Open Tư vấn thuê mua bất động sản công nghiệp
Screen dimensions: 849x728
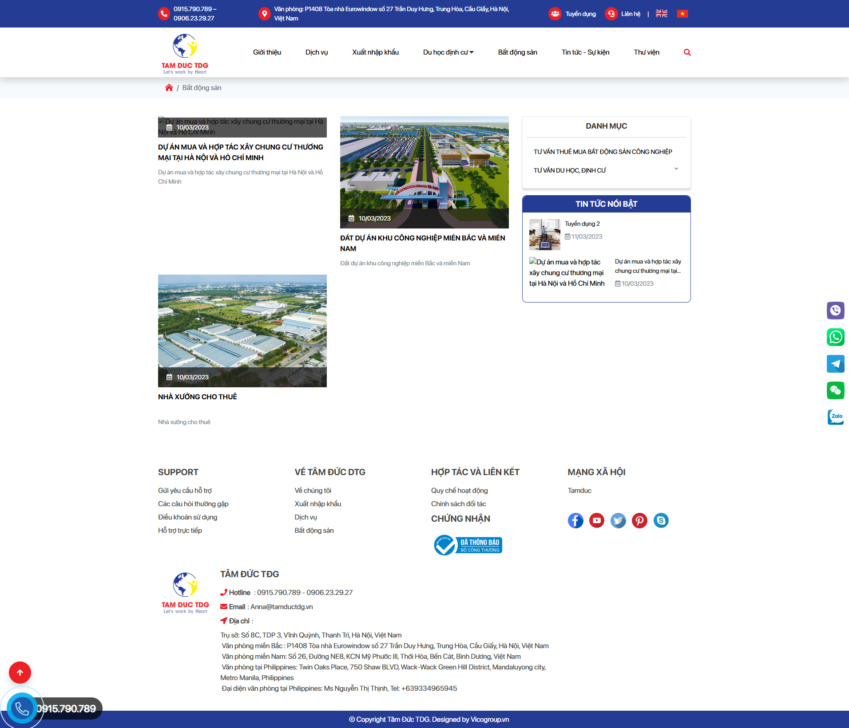tap(603, 152)
